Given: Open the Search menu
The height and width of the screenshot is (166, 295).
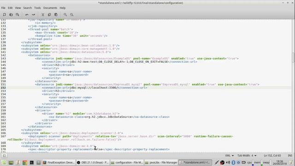Looking at the screenshot, I should (28, 8).
